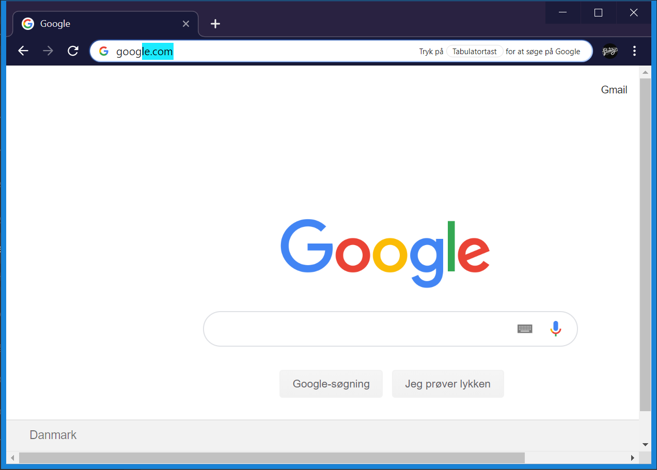Click the horizontal scrollbar left arrow
The width and height of the screenshot is (657, 470).
tap(12, 458)
